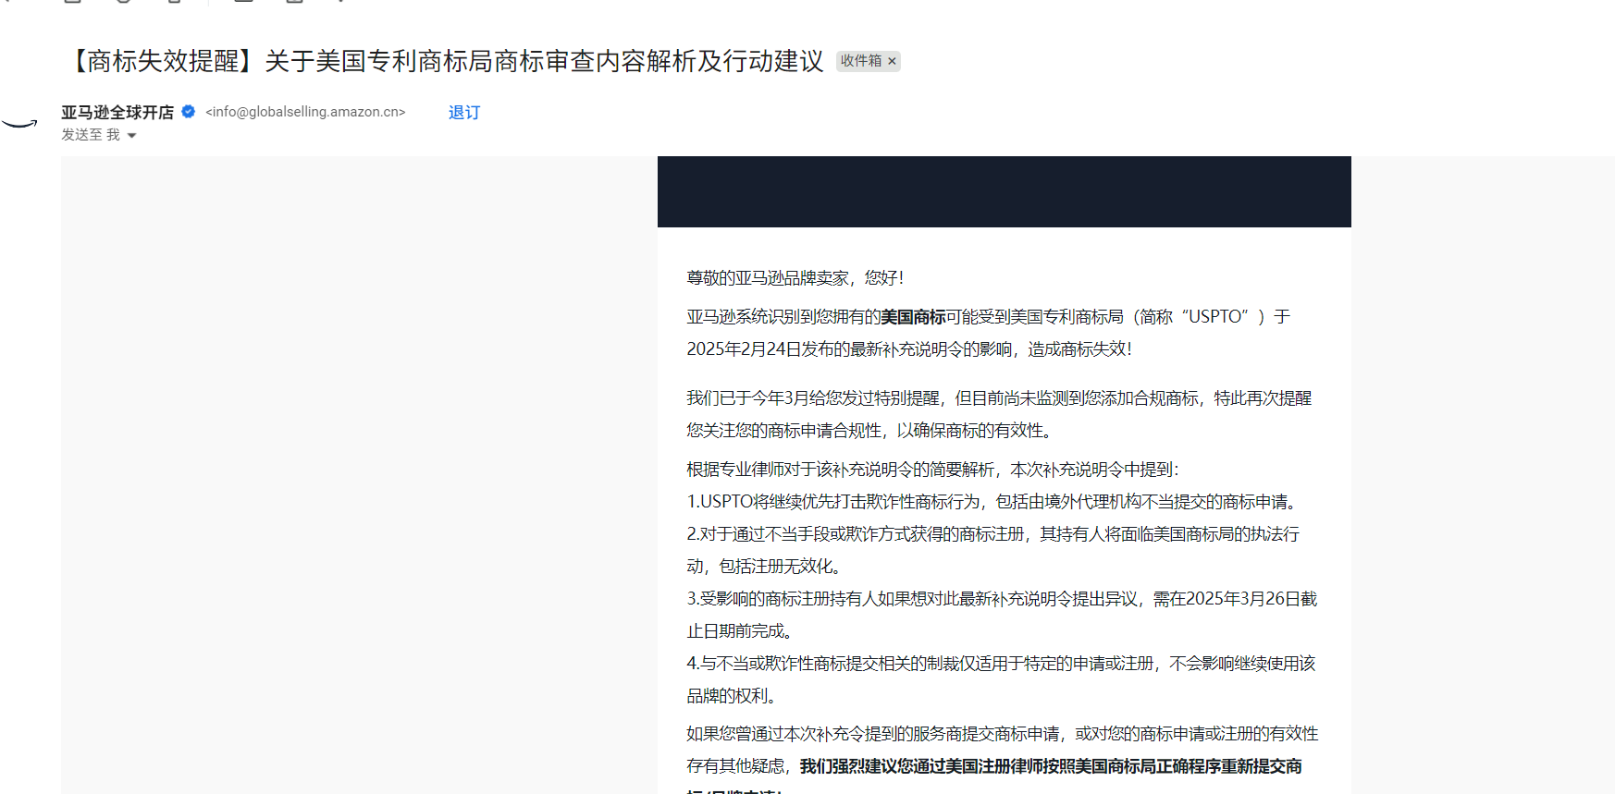Click the line 品牌的权利。
Viewport: 1615px width, 794px height.
(x=733, y=696)
